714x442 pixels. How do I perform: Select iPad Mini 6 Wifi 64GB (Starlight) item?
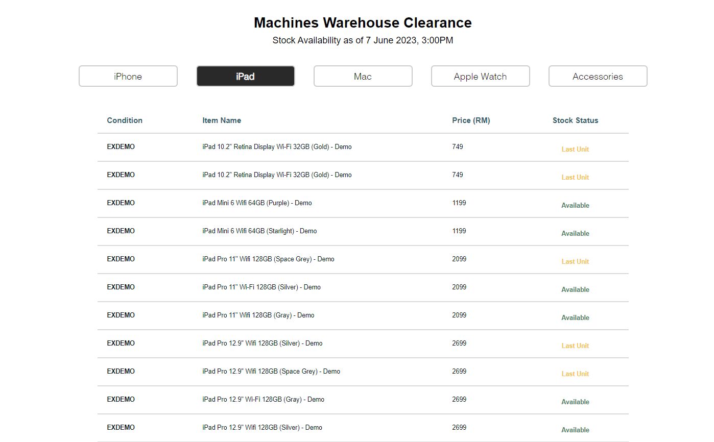[259, 231]
